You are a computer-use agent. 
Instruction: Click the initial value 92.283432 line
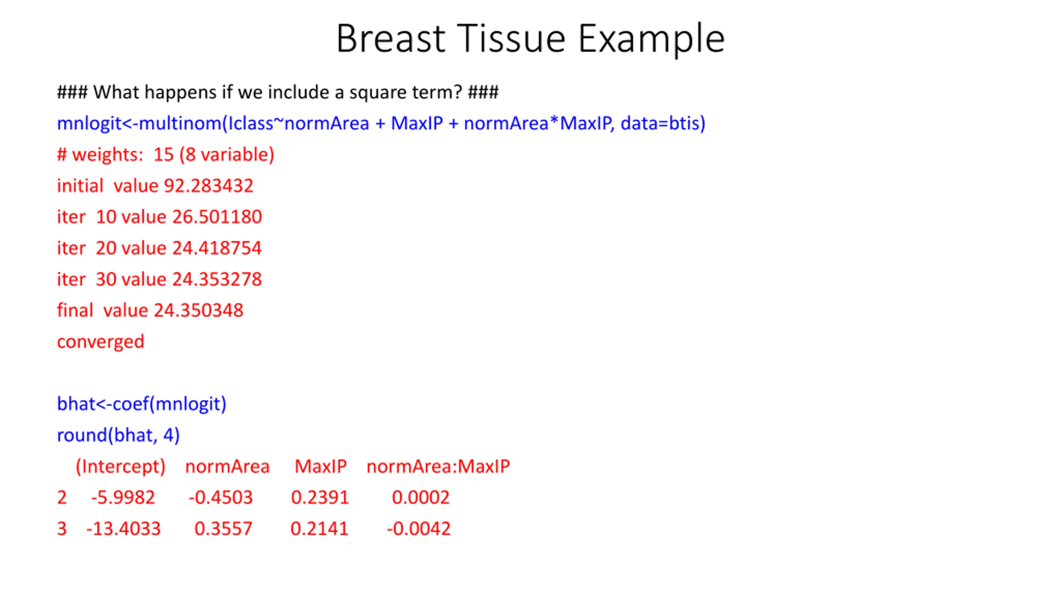155,185
